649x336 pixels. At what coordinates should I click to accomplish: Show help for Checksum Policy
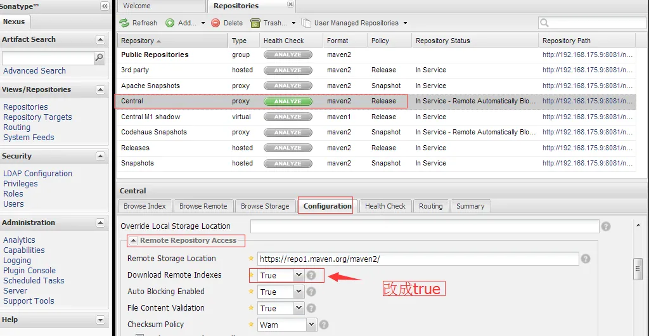point(324,325)
